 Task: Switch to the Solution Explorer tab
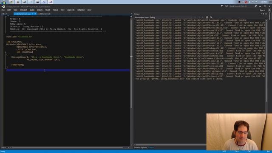pos(140,147)
